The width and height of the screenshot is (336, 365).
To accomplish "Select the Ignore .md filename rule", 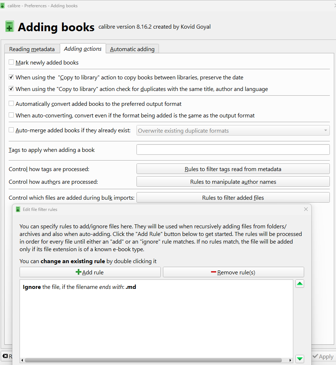I will click(79, 287).
